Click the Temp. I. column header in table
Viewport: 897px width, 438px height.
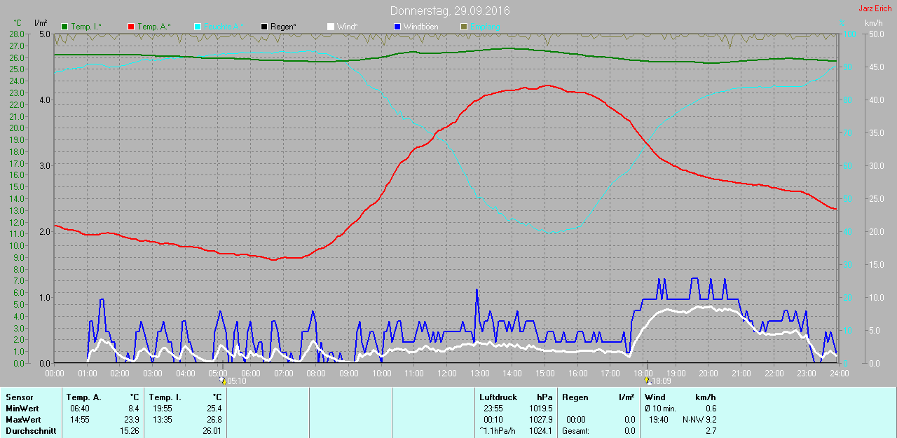pyautogui.click(x=165, y=397)
